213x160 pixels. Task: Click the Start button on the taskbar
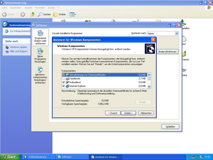[x=9, y=157]
